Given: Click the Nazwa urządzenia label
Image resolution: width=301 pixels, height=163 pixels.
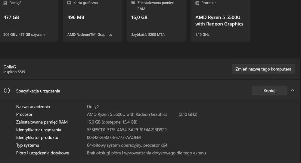Looking at the screenshot, I should pos(33,107).
